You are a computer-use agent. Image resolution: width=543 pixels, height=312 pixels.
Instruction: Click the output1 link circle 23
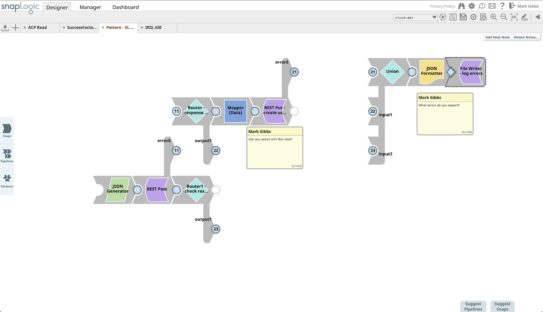coord(216,229)
